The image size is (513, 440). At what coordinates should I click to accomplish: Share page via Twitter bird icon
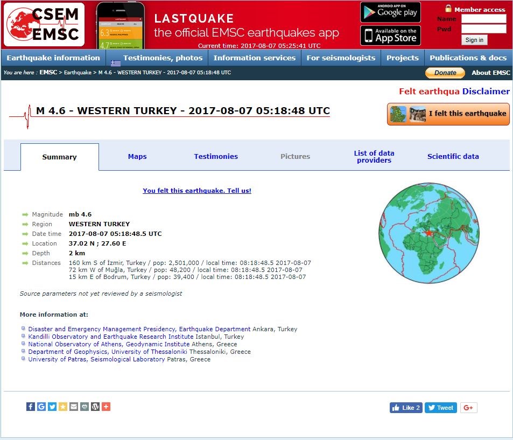52,407
